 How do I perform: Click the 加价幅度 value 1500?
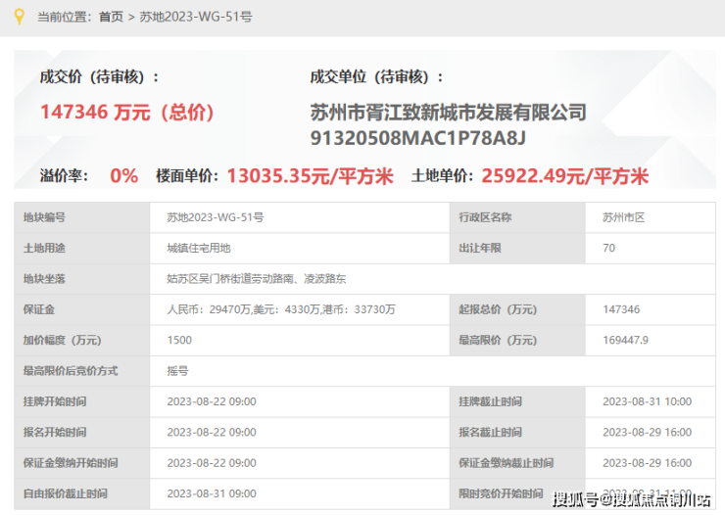click(x=179, y=340)
